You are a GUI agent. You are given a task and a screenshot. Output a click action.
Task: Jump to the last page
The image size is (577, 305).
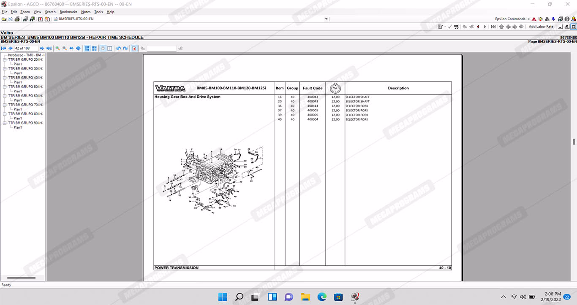(x=49, y=49)
